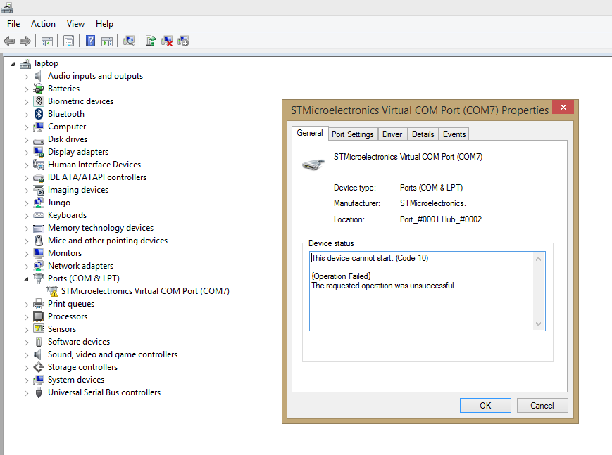Click the Disable device toolbar icon
Screen dimensions: 612x455
click(183, 41)
